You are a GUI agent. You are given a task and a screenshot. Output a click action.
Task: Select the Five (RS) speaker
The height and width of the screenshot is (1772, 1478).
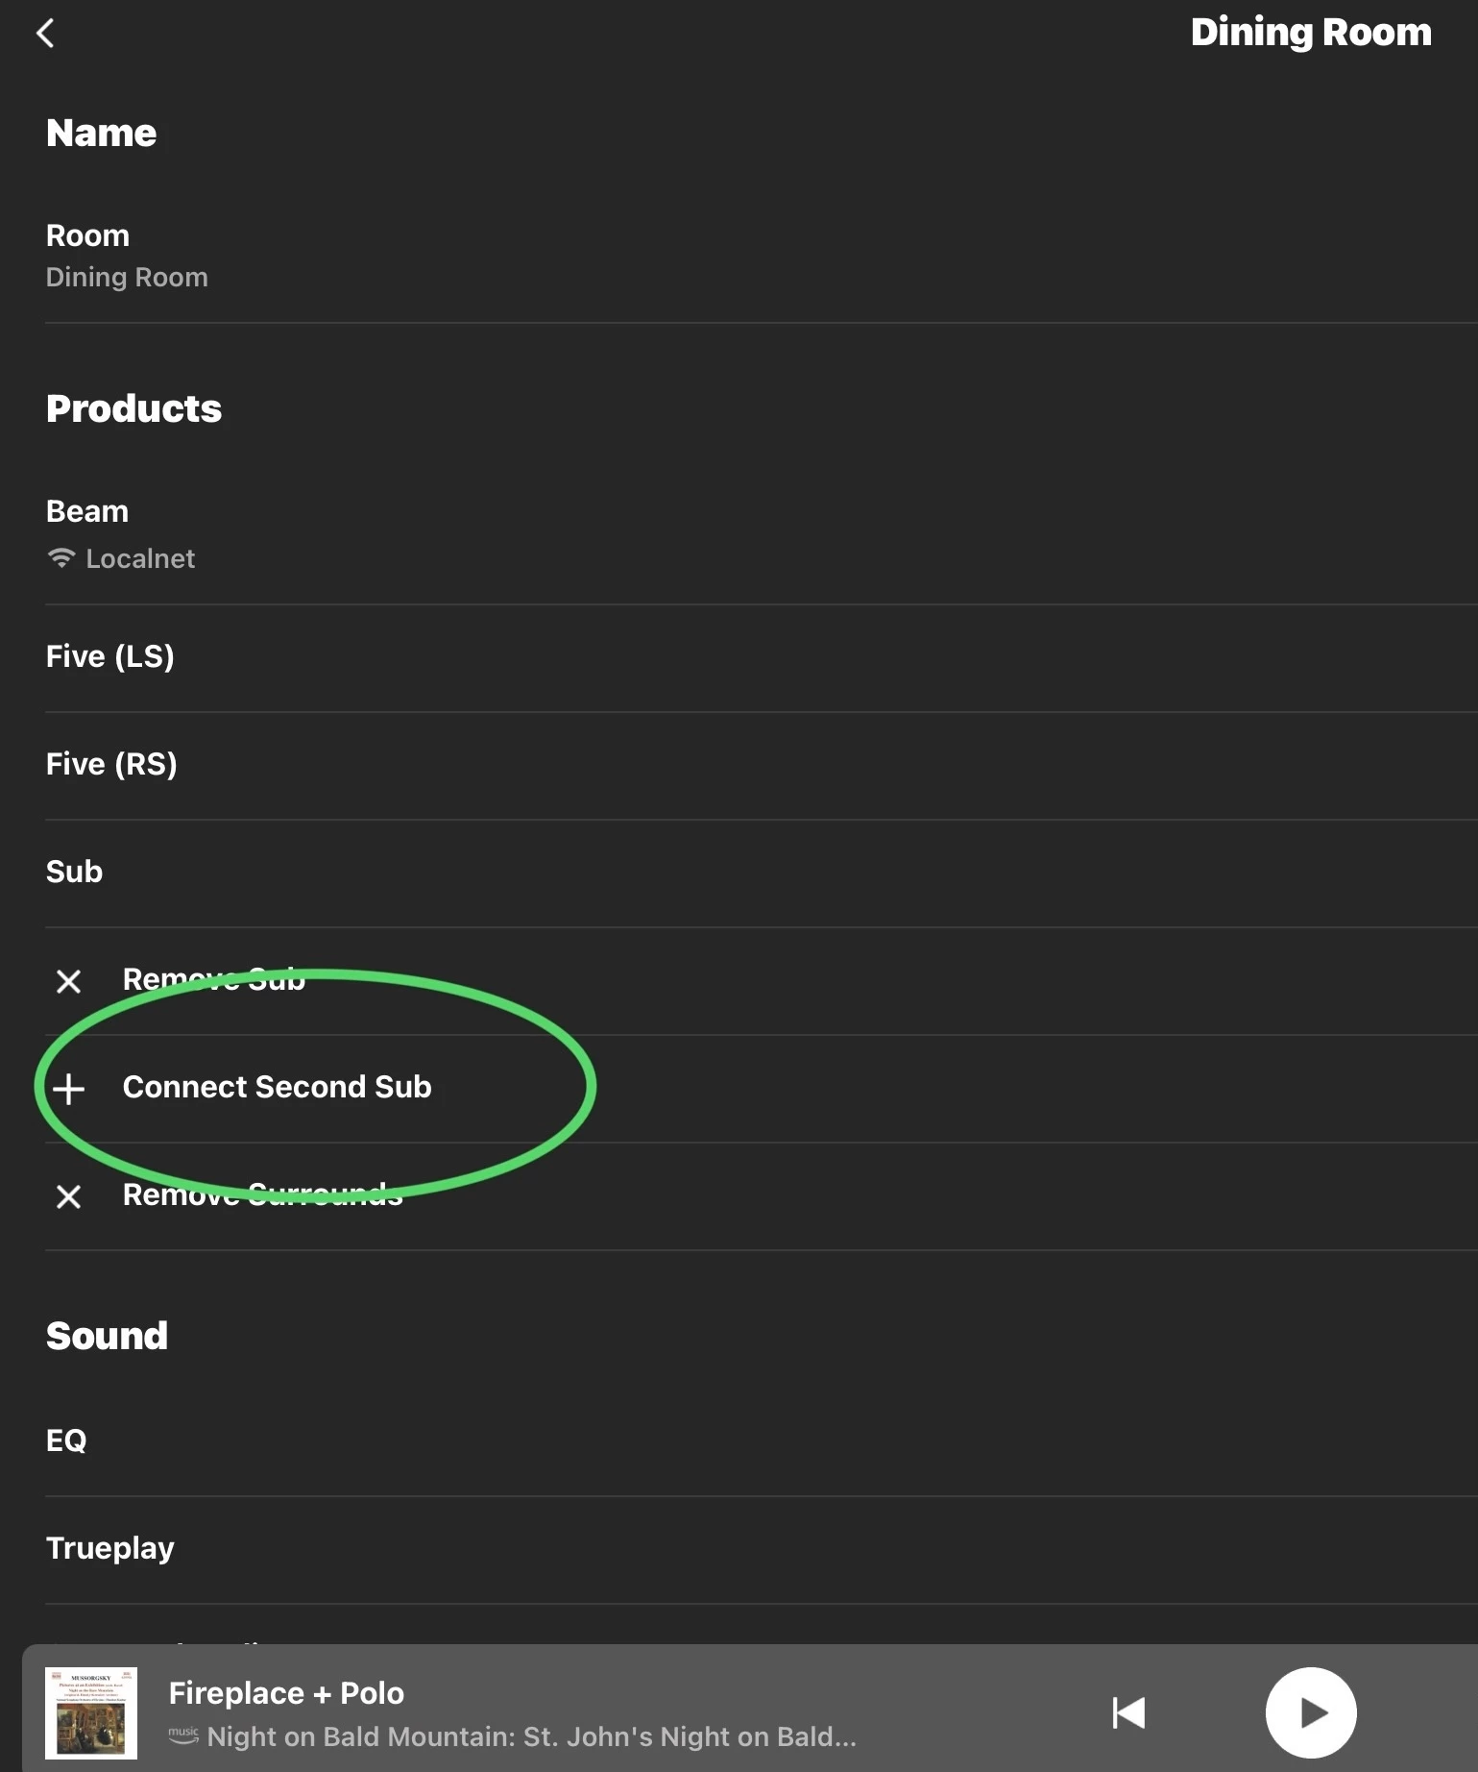[x=111, y=765]
